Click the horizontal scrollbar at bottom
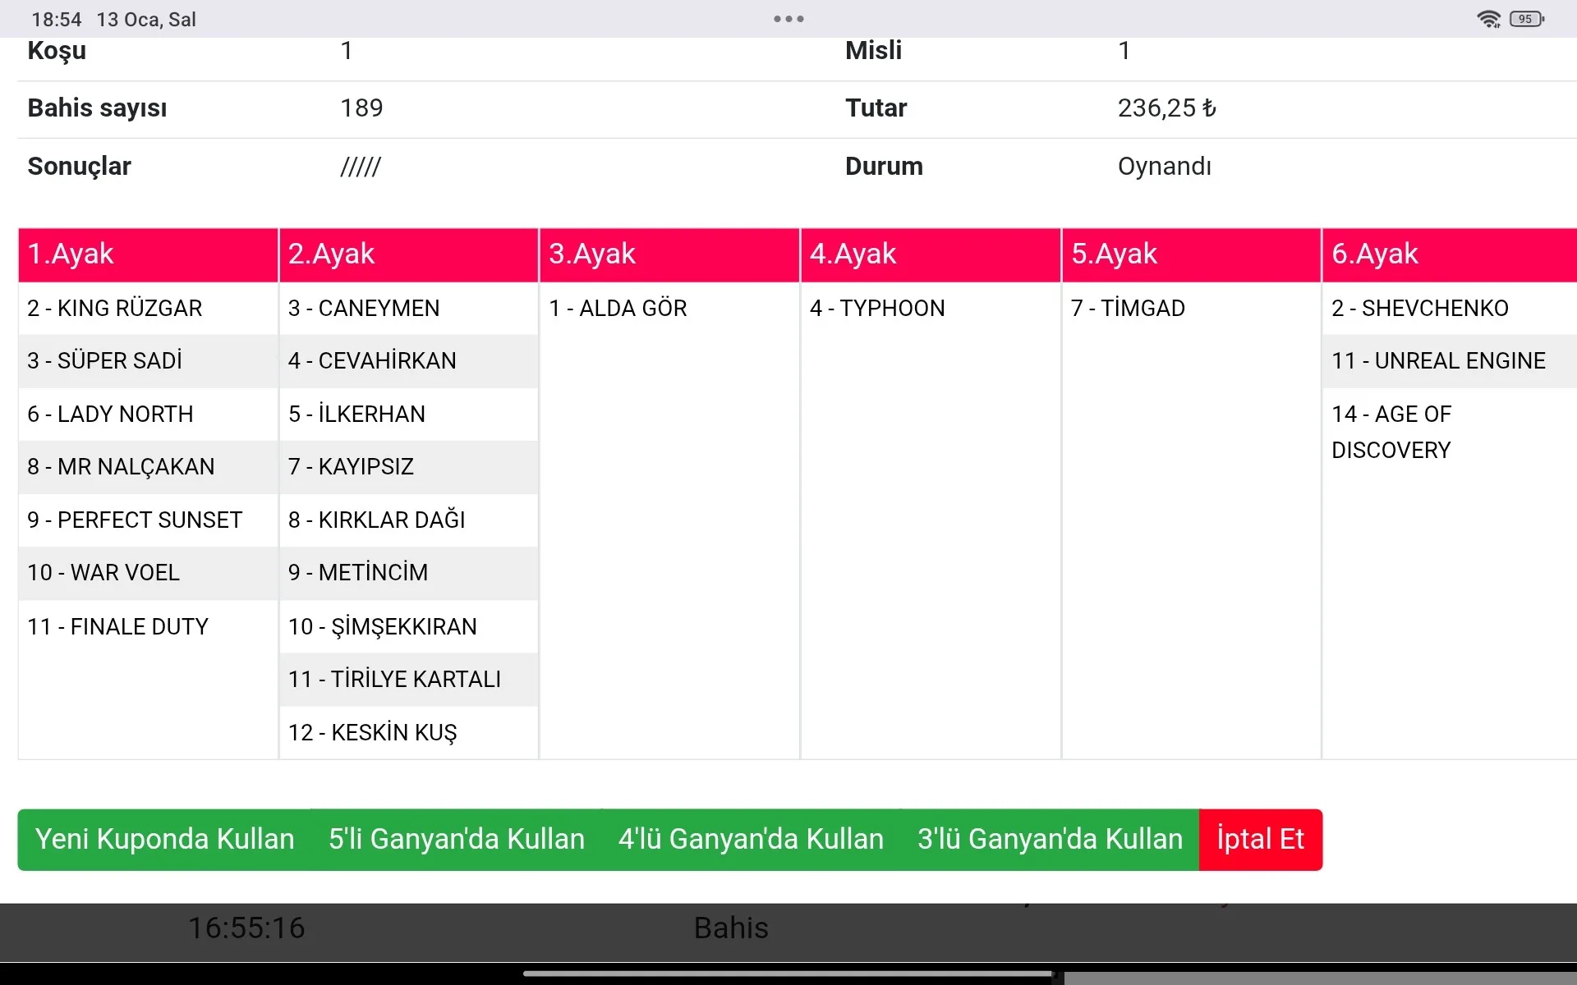1577x985 pixels. (x=788, y=974)
